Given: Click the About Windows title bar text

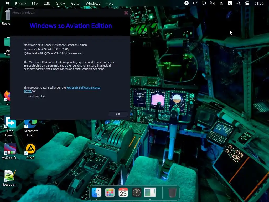Looking at the screenshot, I should tap(23, 13).
